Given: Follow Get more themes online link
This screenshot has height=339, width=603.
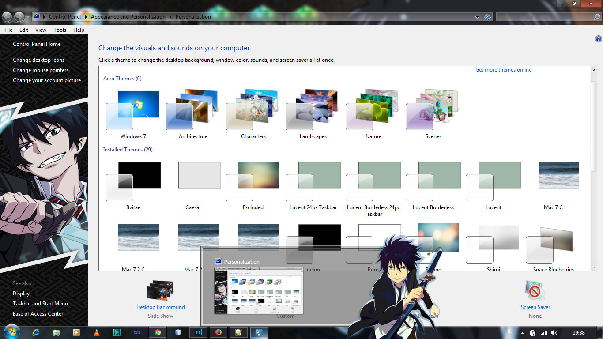Looking at the screenshot, I should [503, 70].
